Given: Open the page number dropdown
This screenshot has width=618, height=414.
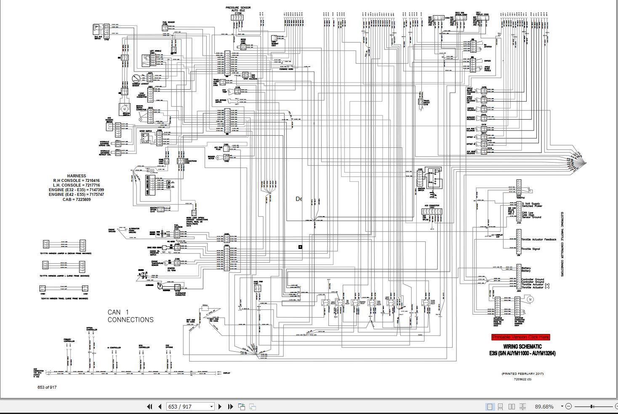Looking at the screenshot, I should 212,407.
